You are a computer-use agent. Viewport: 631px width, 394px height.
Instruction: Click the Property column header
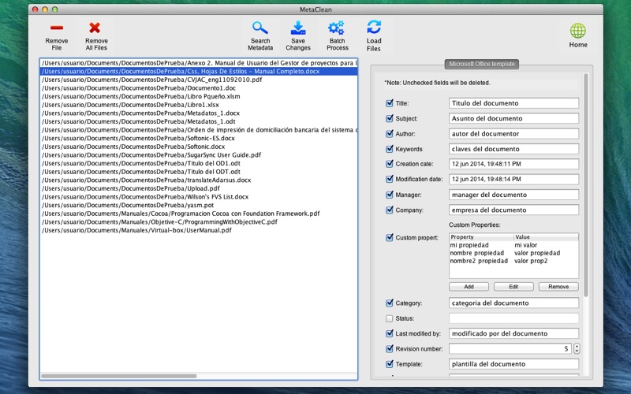481,237
